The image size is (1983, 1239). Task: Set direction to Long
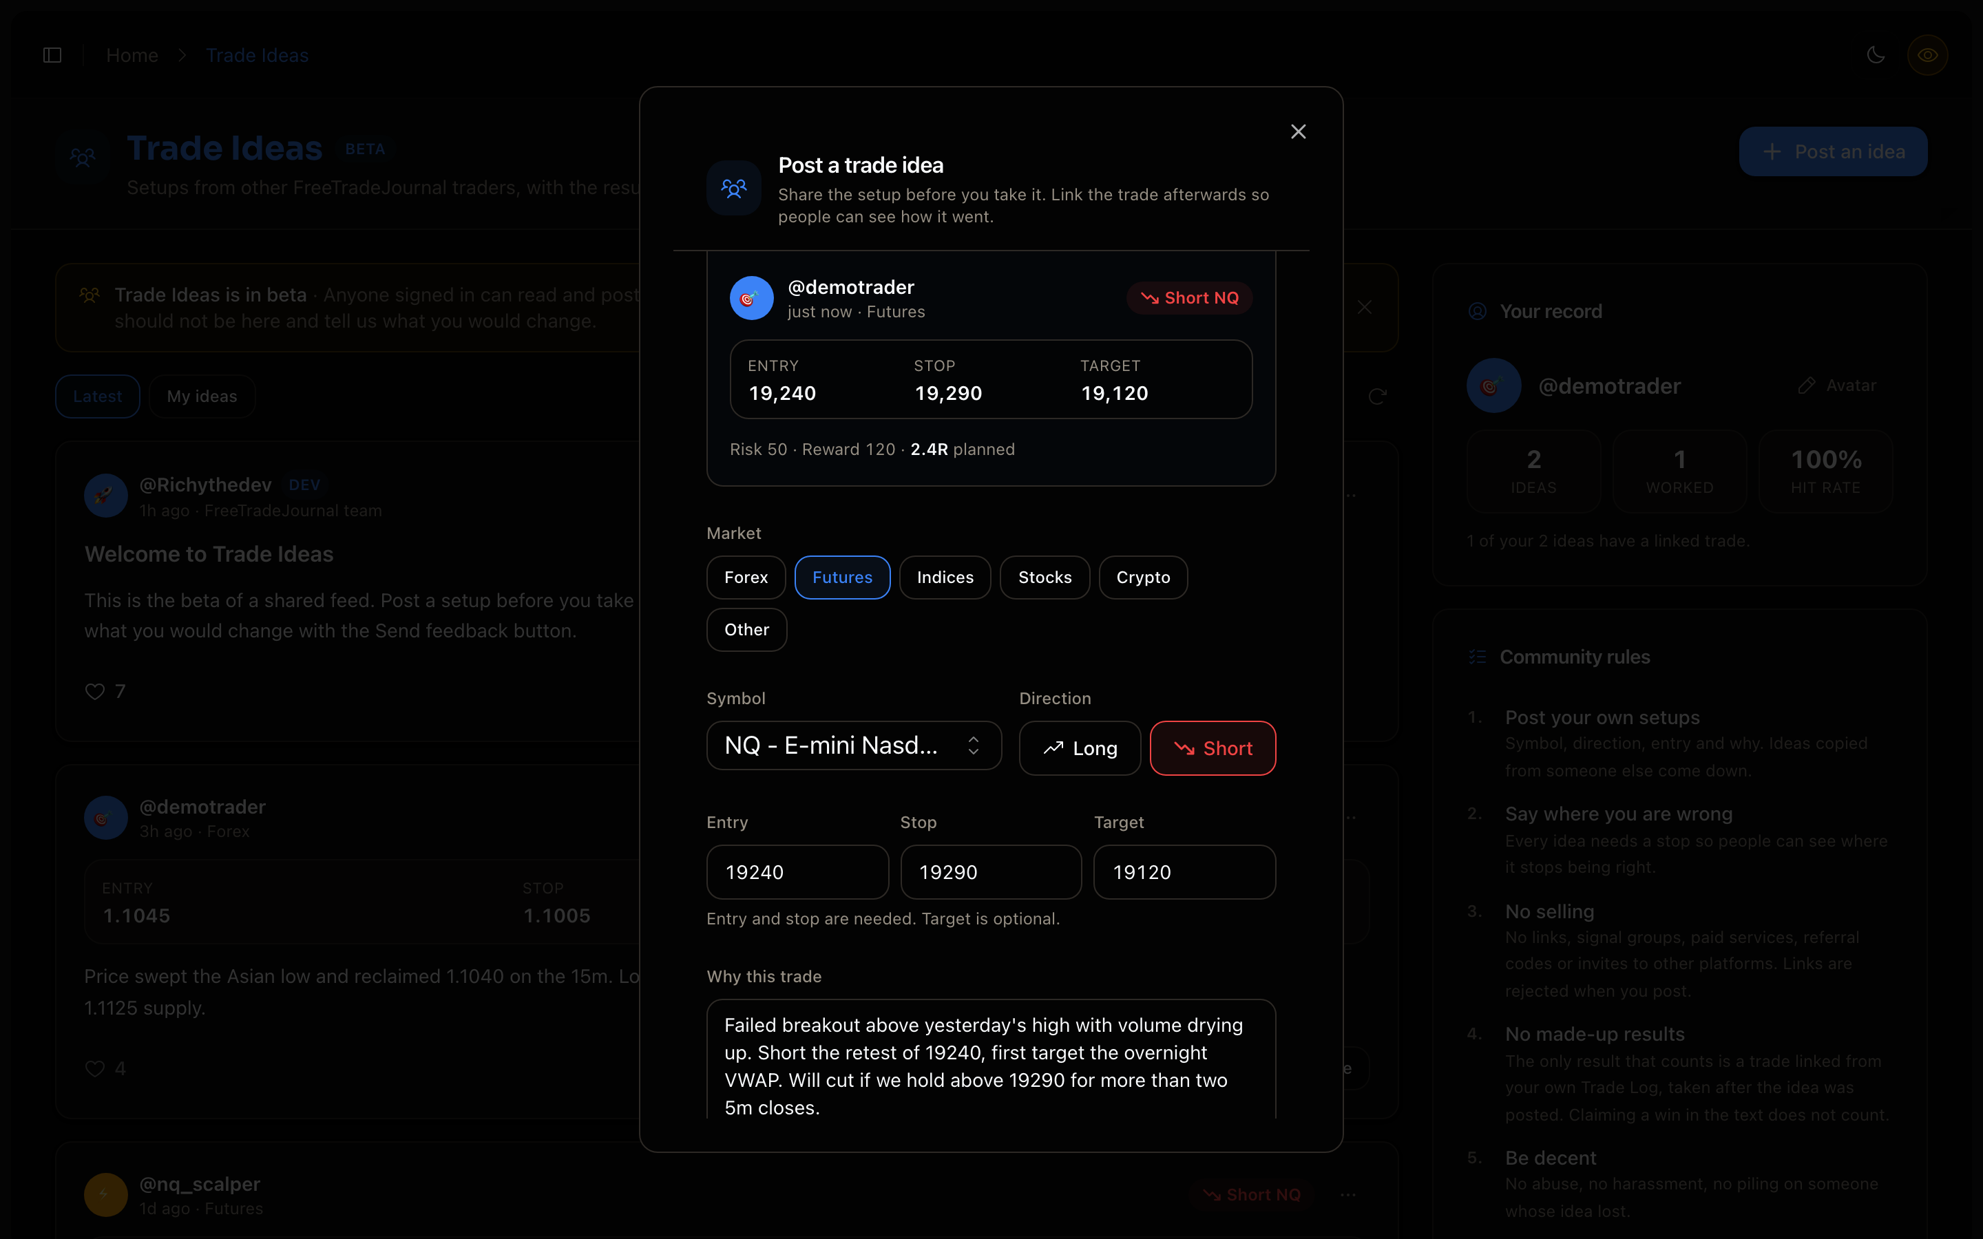[x=1080, y=748]
